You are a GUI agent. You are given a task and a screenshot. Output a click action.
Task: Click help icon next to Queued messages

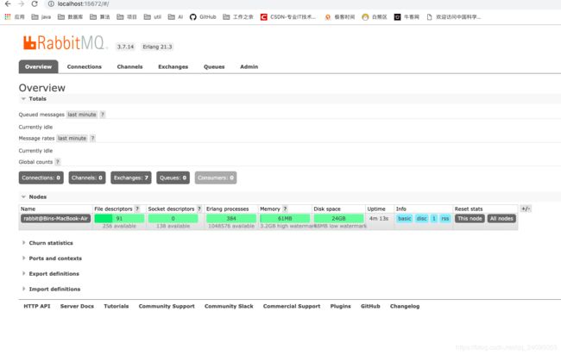click(103, 115)
